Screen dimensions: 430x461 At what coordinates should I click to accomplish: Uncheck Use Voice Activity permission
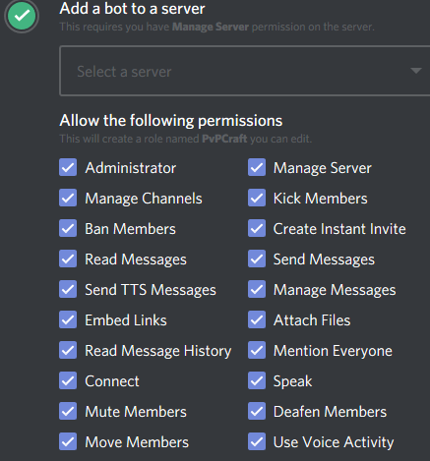pyautogui.click(x=257, y=441)
